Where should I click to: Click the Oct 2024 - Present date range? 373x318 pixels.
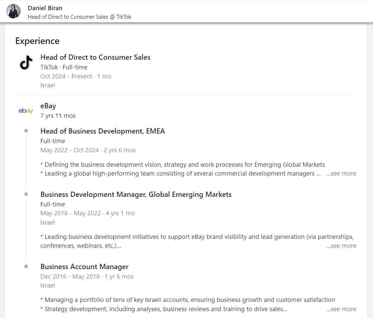pyautogui.click(x=66, y=76)
